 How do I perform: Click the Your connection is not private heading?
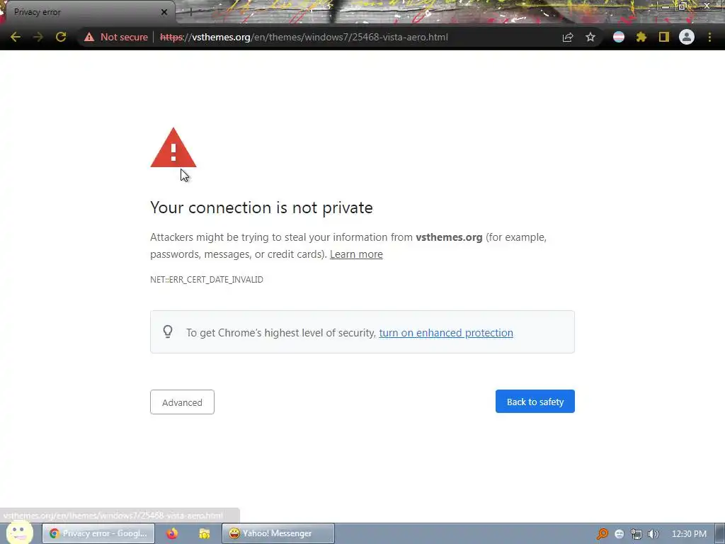261,208
